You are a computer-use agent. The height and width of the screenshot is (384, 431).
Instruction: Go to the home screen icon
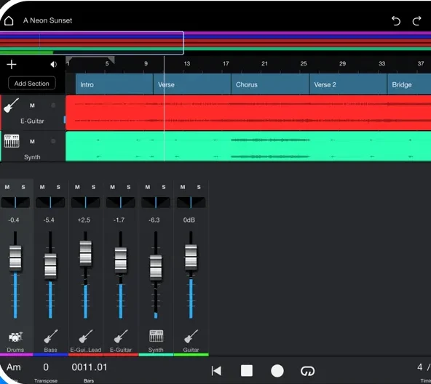click(9, 20)
